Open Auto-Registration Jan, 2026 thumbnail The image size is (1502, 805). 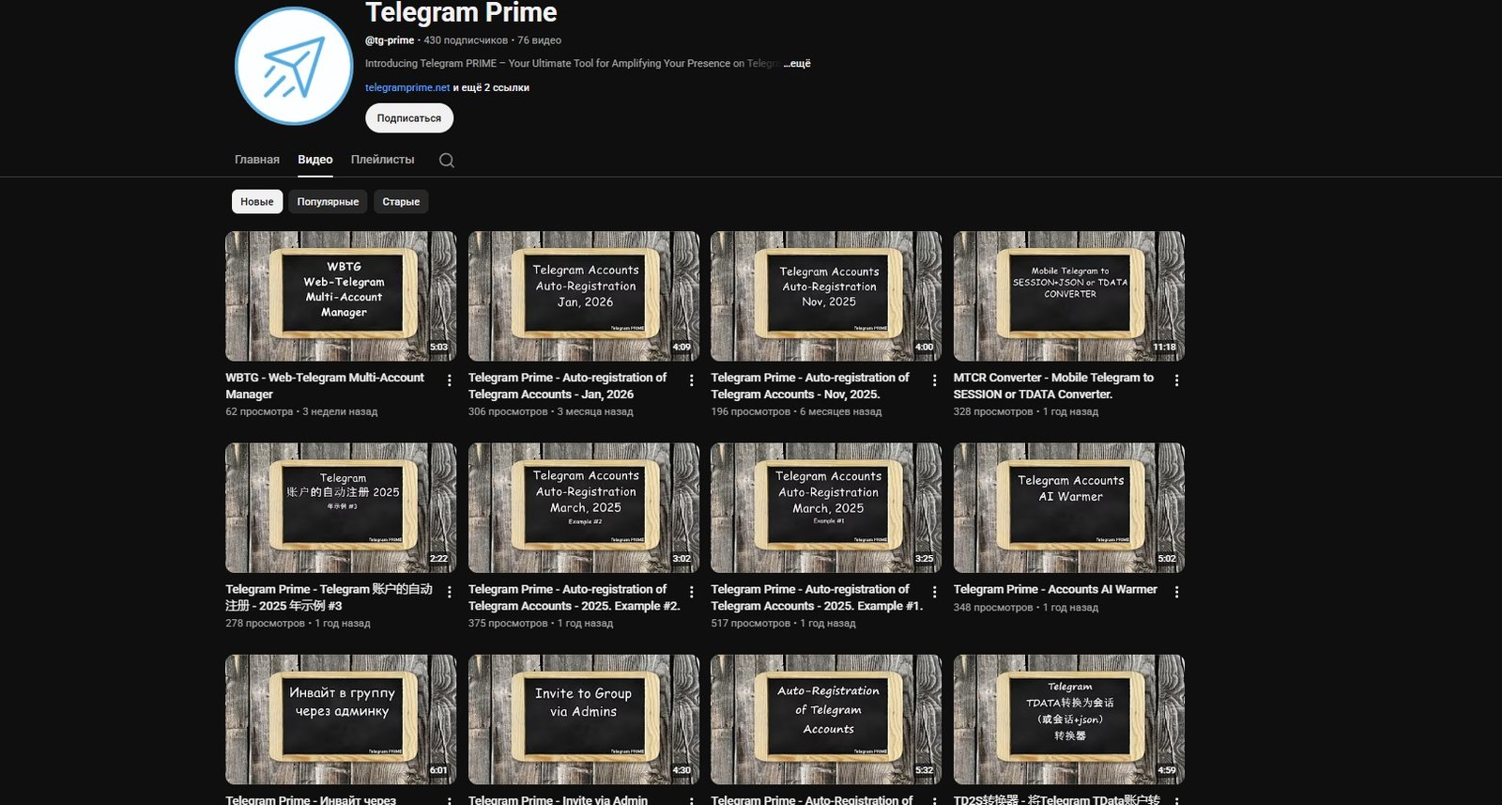584,296
